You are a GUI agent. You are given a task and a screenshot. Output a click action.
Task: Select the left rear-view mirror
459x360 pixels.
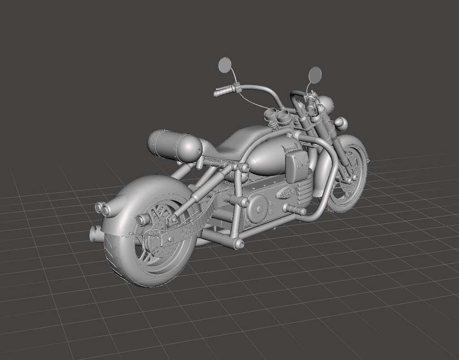pos(225,65)
